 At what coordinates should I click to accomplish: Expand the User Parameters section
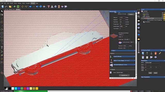153,77
